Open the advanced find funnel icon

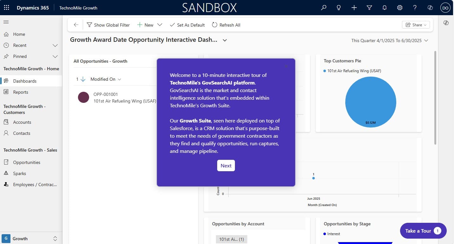pos(369,8)
